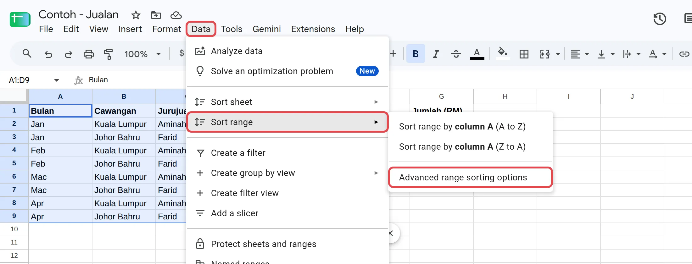Open the borders tool
This screenshot has height=264, width=692.
pyautogui.click(x=524, y=54)
